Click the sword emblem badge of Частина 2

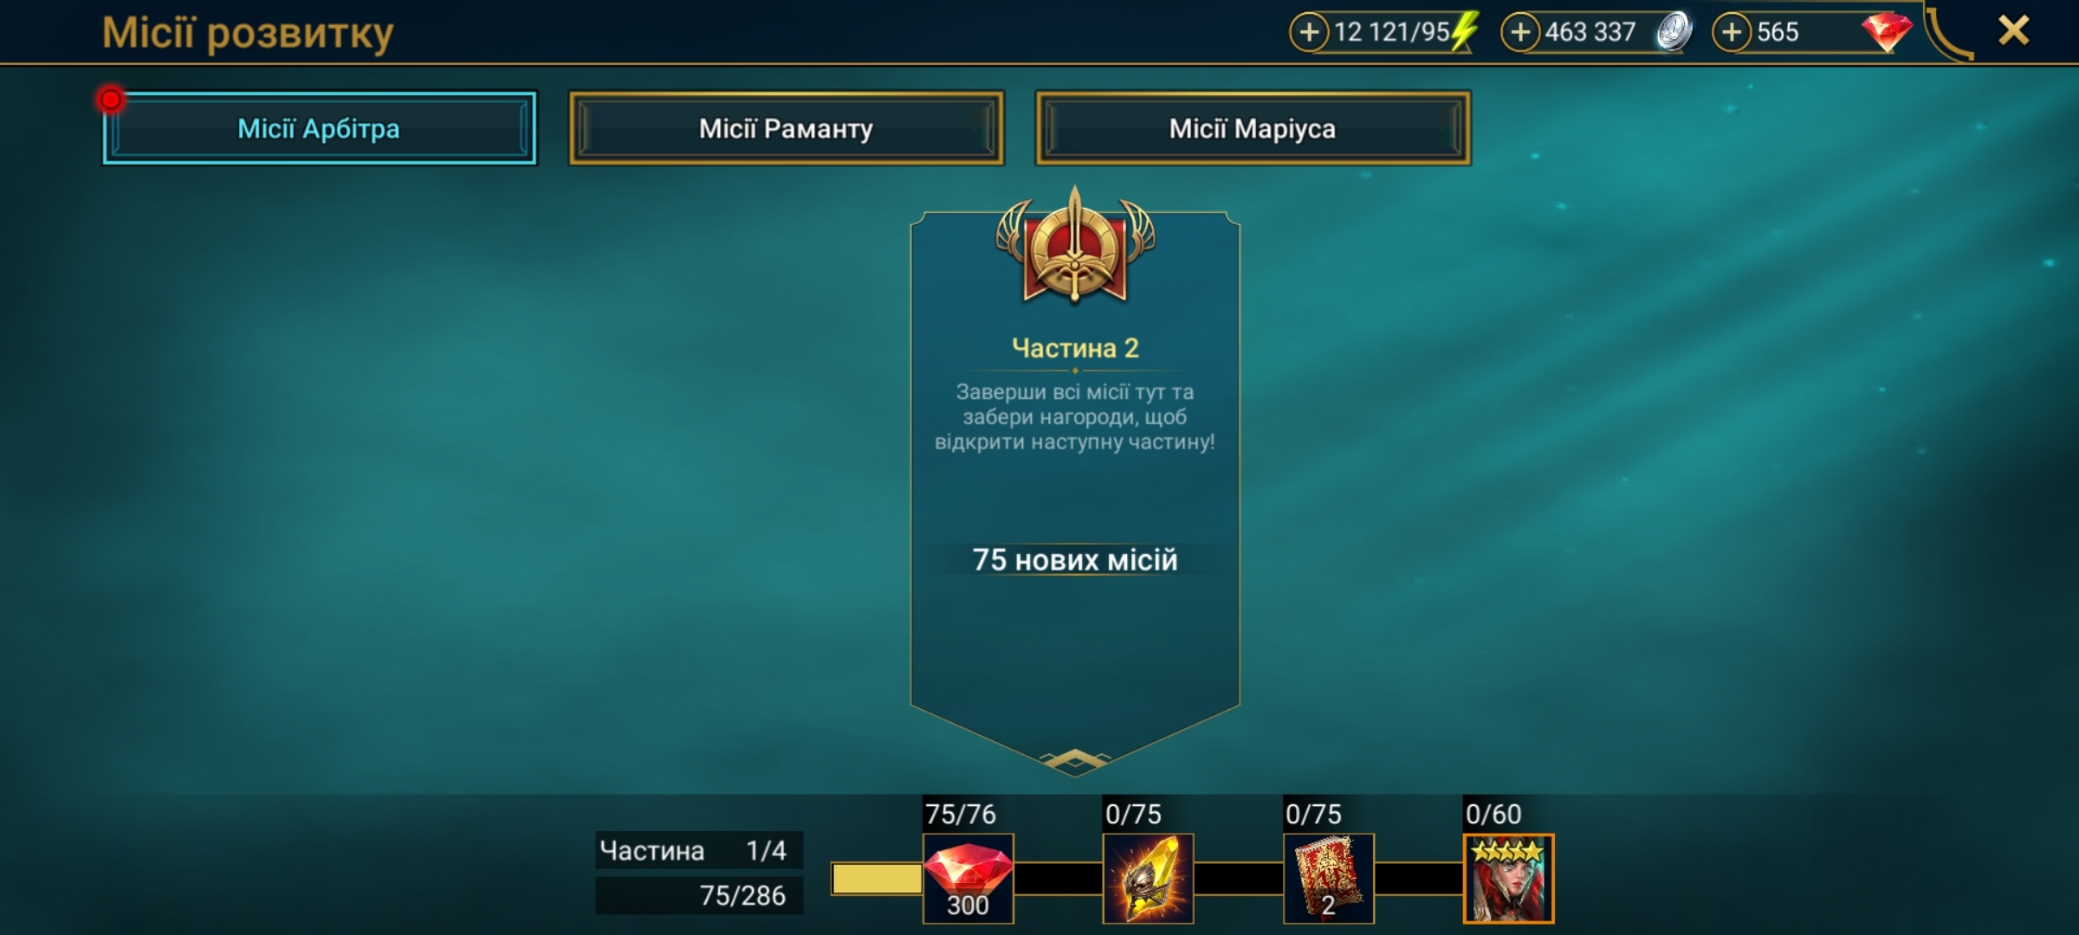click(1075, 248)
